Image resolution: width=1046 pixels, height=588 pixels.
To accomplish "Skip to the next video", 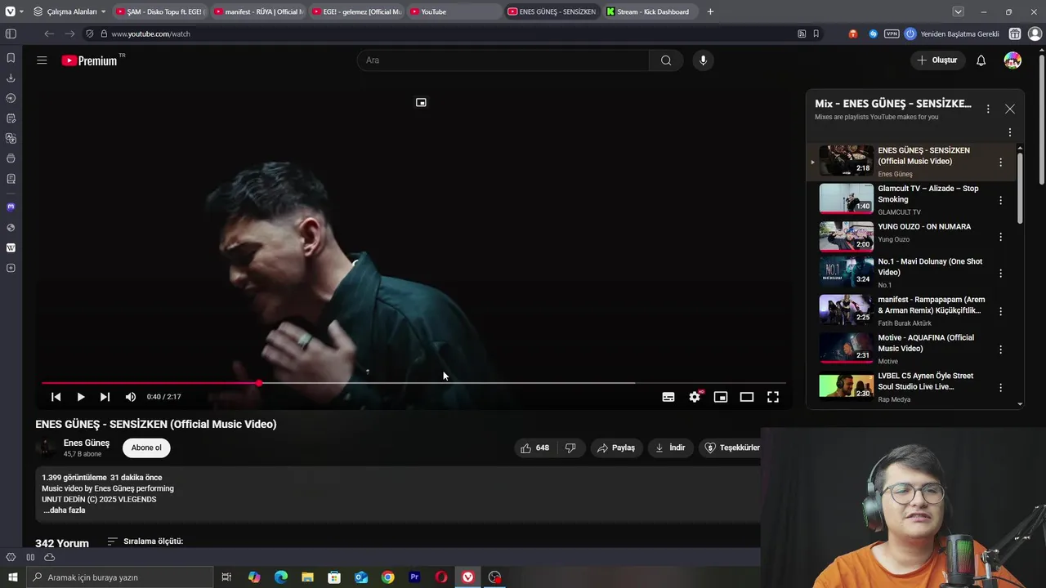I will 105,397.
